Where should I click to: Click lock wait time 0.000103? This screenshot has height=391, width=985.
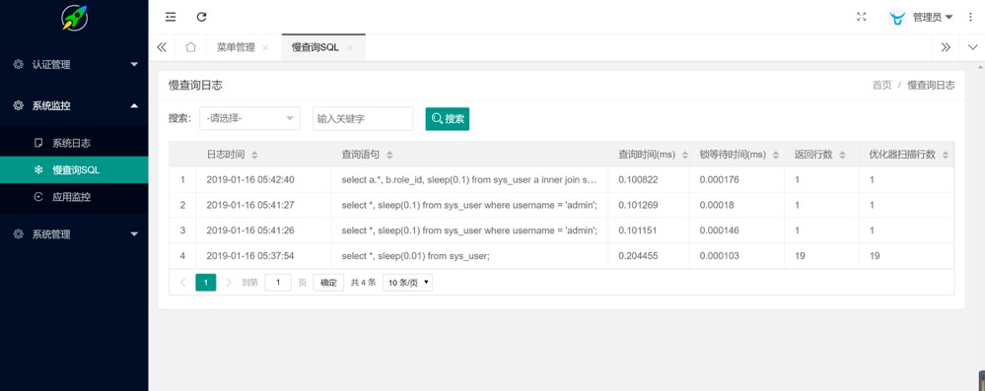(719, 256)
